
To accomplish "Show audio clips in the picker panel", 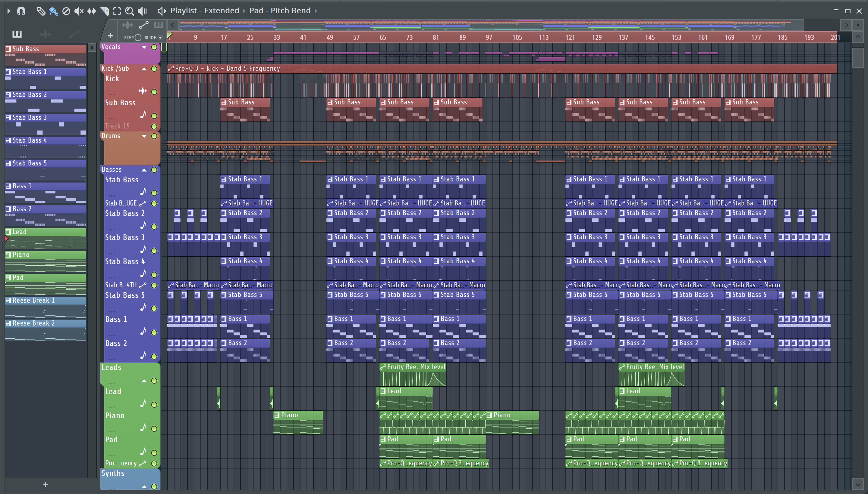I will click(45, 34).
